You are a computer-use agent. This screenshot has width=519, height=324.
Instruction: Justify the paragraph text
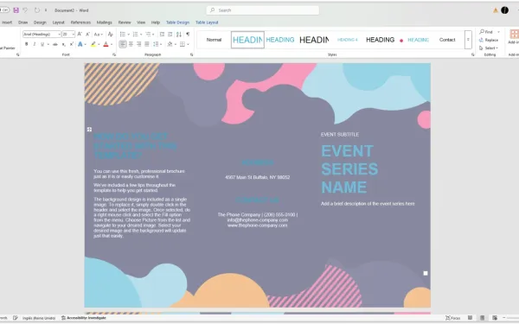(x=147, y=44)
